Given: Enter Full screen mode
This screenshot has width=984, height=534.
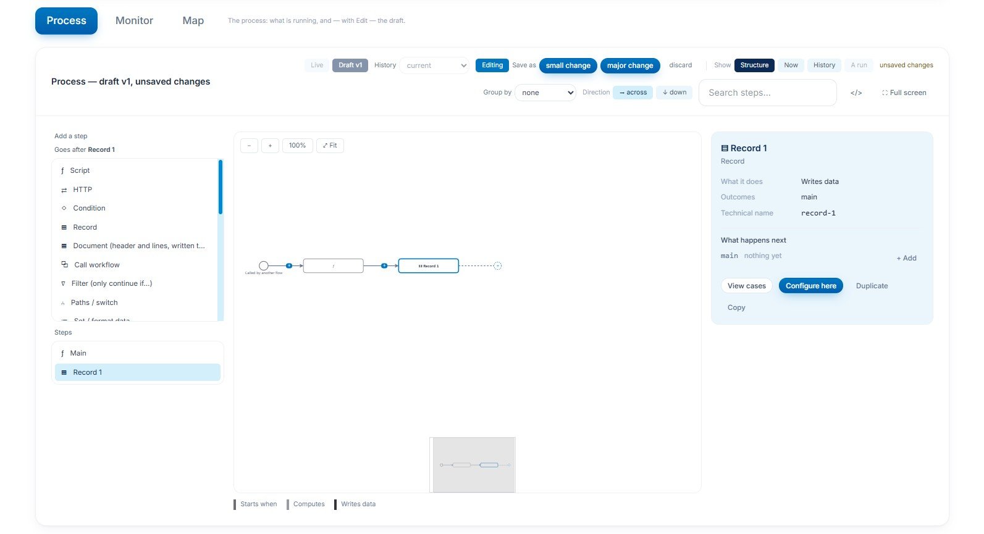Looking at the screenshot, I should coord(904,93).
